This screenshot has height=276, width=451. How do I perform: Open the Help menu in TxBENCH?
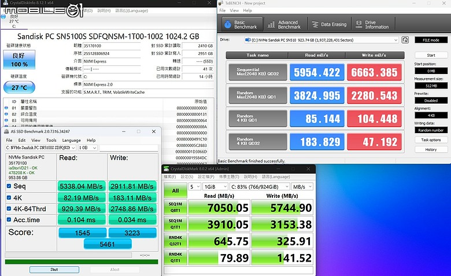click(247, 10)
